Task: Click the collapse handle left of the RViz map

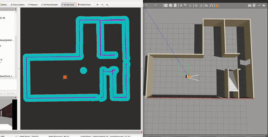Action: (19, 68)
